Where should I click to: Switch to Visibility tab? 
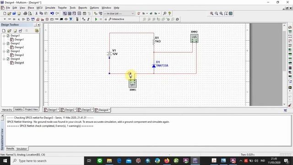[x=18, y=110]
